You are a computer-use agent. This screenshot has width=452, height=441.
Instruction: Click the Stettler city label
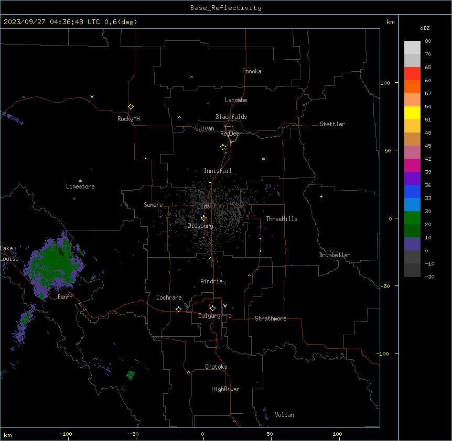coord(332,124)
